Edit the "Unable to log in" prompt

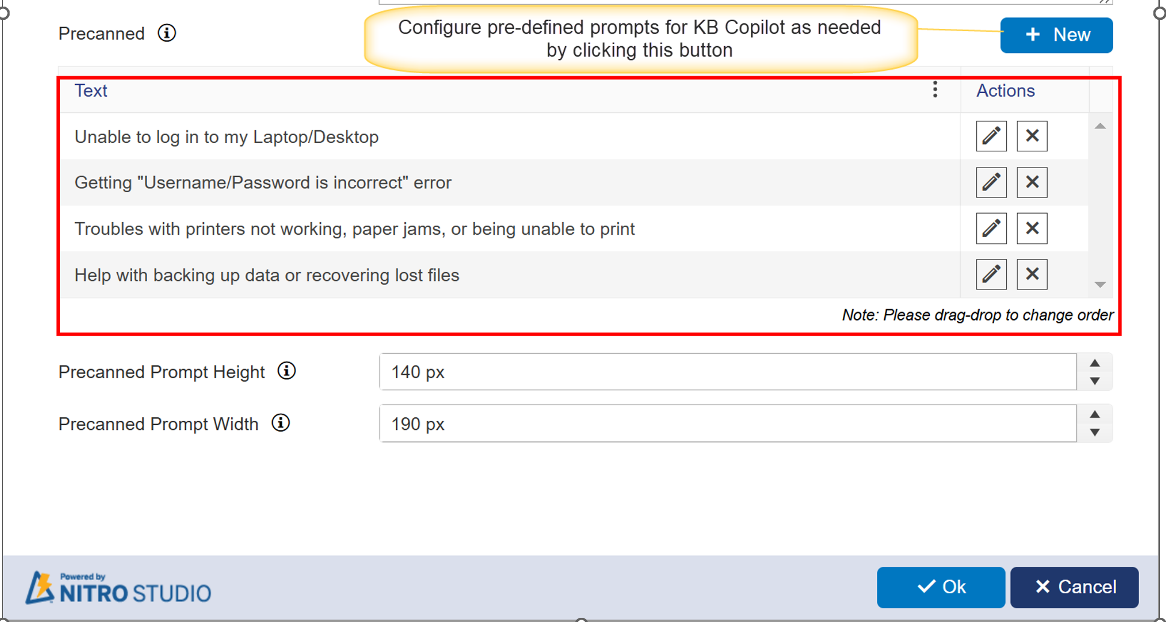pos(991,136)
